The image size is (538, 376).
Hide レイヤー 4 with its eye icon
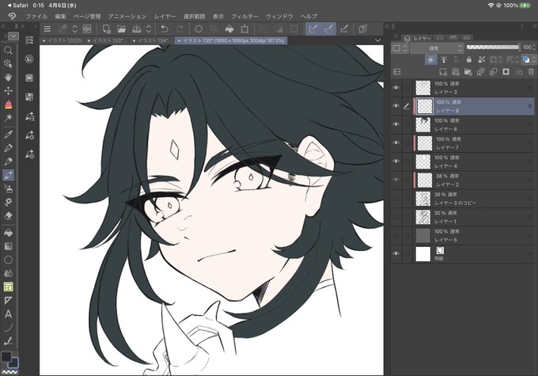(396, 161)
